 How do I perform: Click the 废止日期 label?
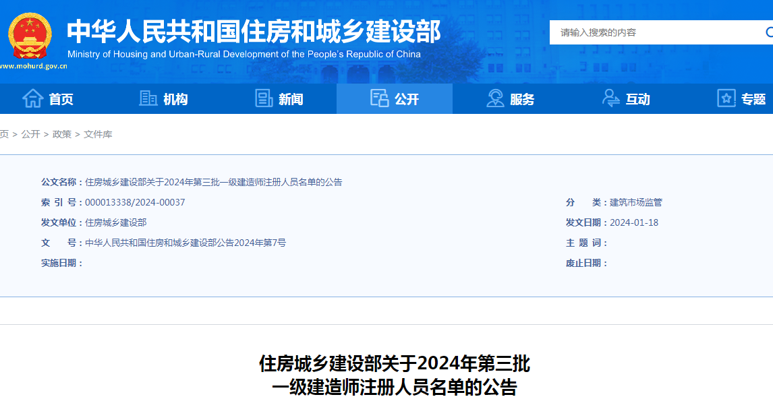[x=587, y=263]
